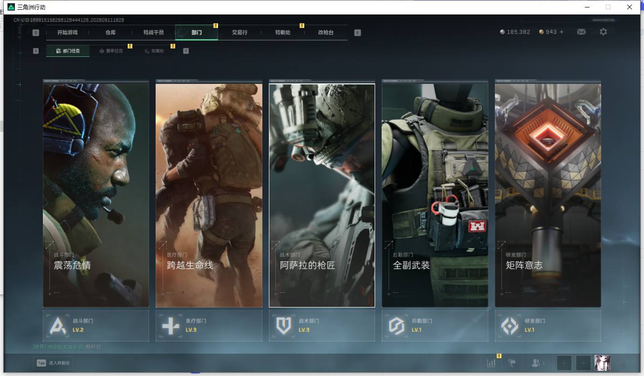Click the 战斗部门 LV.2 level text
644x376 pixels.
[78, 330]
